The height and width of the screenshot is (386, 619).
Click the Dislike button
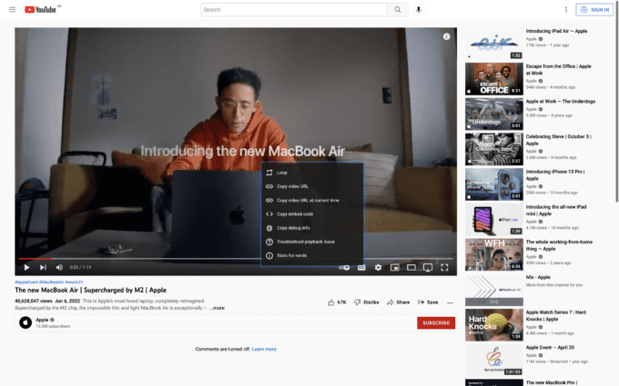(366, 302)
